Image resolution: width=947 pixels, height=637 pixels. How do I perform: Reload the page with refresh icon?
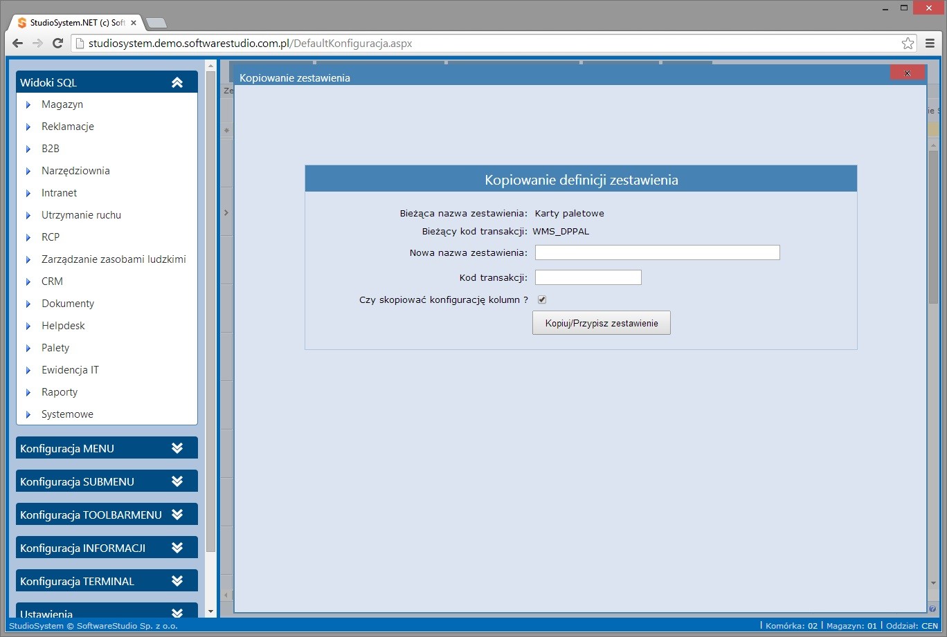coord(58,43)
